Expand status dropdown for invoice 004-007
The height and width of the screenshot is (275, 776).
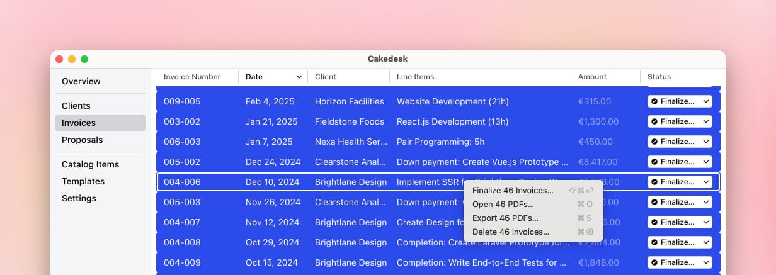706,222
